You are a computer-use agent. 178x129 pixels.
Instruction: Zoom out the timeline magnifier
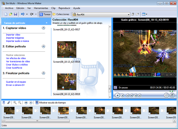coord(20,103)
